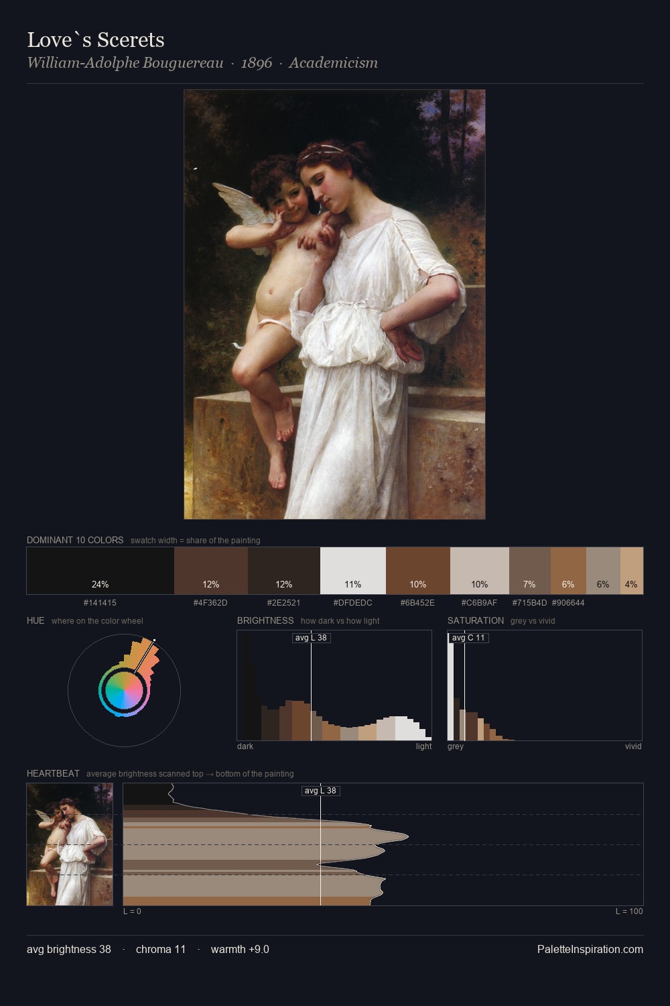Viewport: 670px width, 1006px height.
Task: Click the main painting image
Action: coord(334,304)
